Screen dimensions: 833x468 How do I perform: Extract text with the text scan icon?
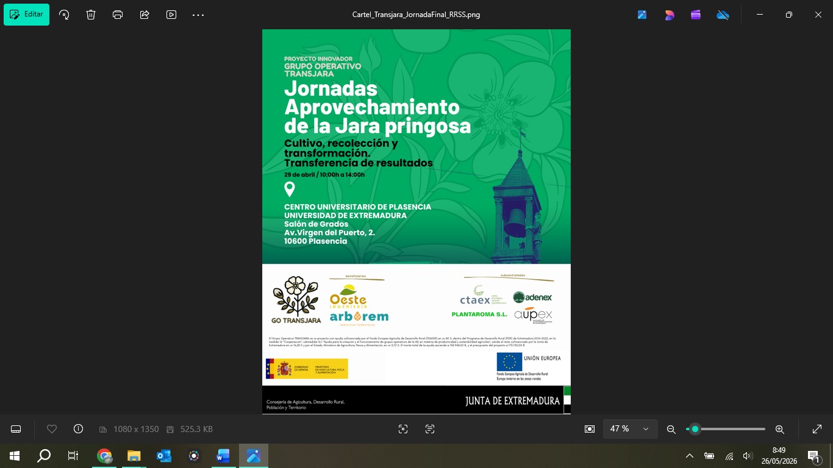(430, 429)
